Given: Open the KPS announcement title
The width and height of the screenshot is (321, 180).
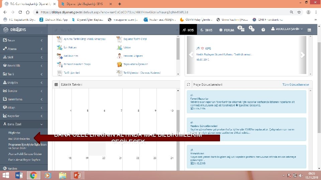Looking at the screenshot, I should click(208, 48).
